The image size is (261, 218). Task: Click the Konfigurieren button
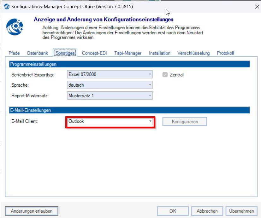pos(185,122)
